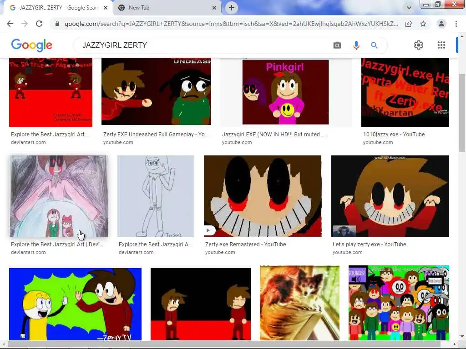
Task: Click the vertical scrollbar up arrow
Action: (462, 36)
